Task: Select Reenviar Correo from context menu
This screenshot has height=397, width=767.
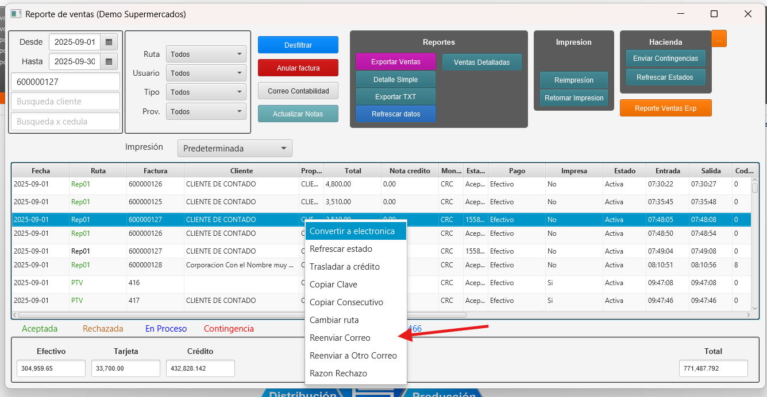Action: pyautogui.click(x=340, y=338)
